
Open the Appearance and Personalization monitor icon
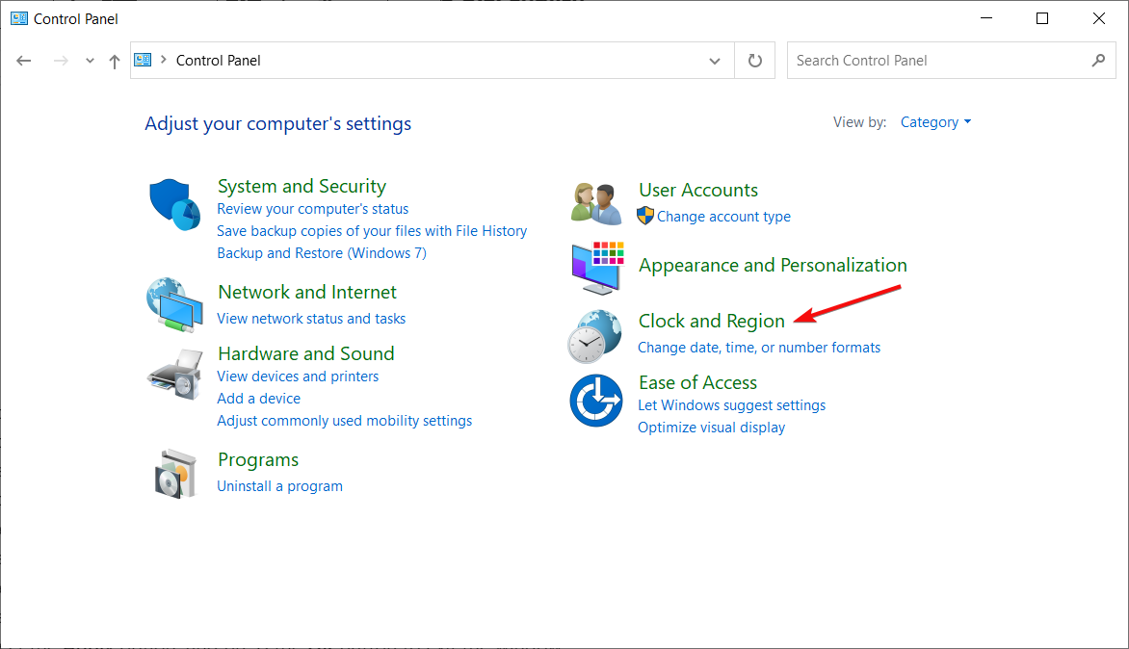pyautogui.click(x=596, y=267)
